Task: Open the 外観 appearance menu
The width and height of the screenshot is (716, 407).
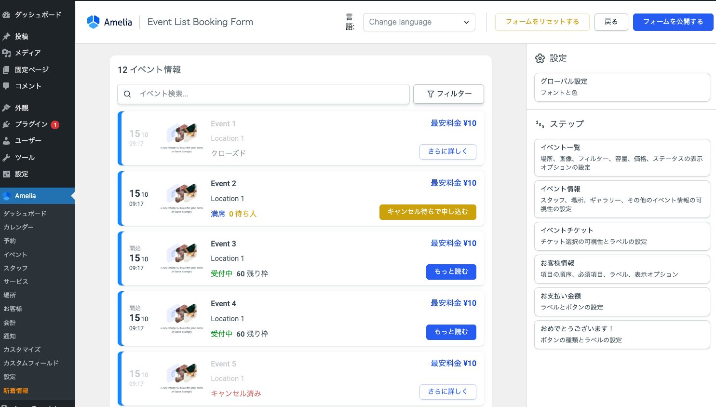Action: [22, 108]
